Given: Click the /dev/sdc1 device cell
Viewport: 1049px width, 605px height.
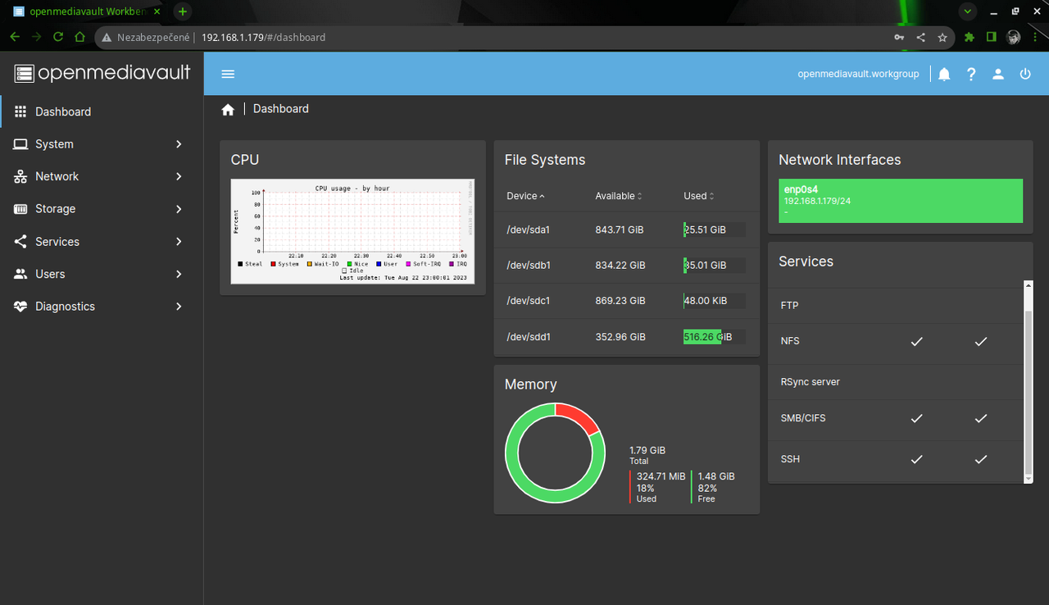Looking at the screenshot, I should (x=529, y=301).
